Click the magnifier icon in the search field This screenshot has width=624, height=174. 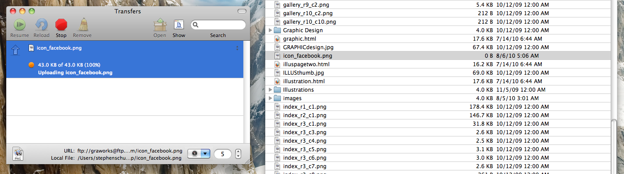click(196, 25)
